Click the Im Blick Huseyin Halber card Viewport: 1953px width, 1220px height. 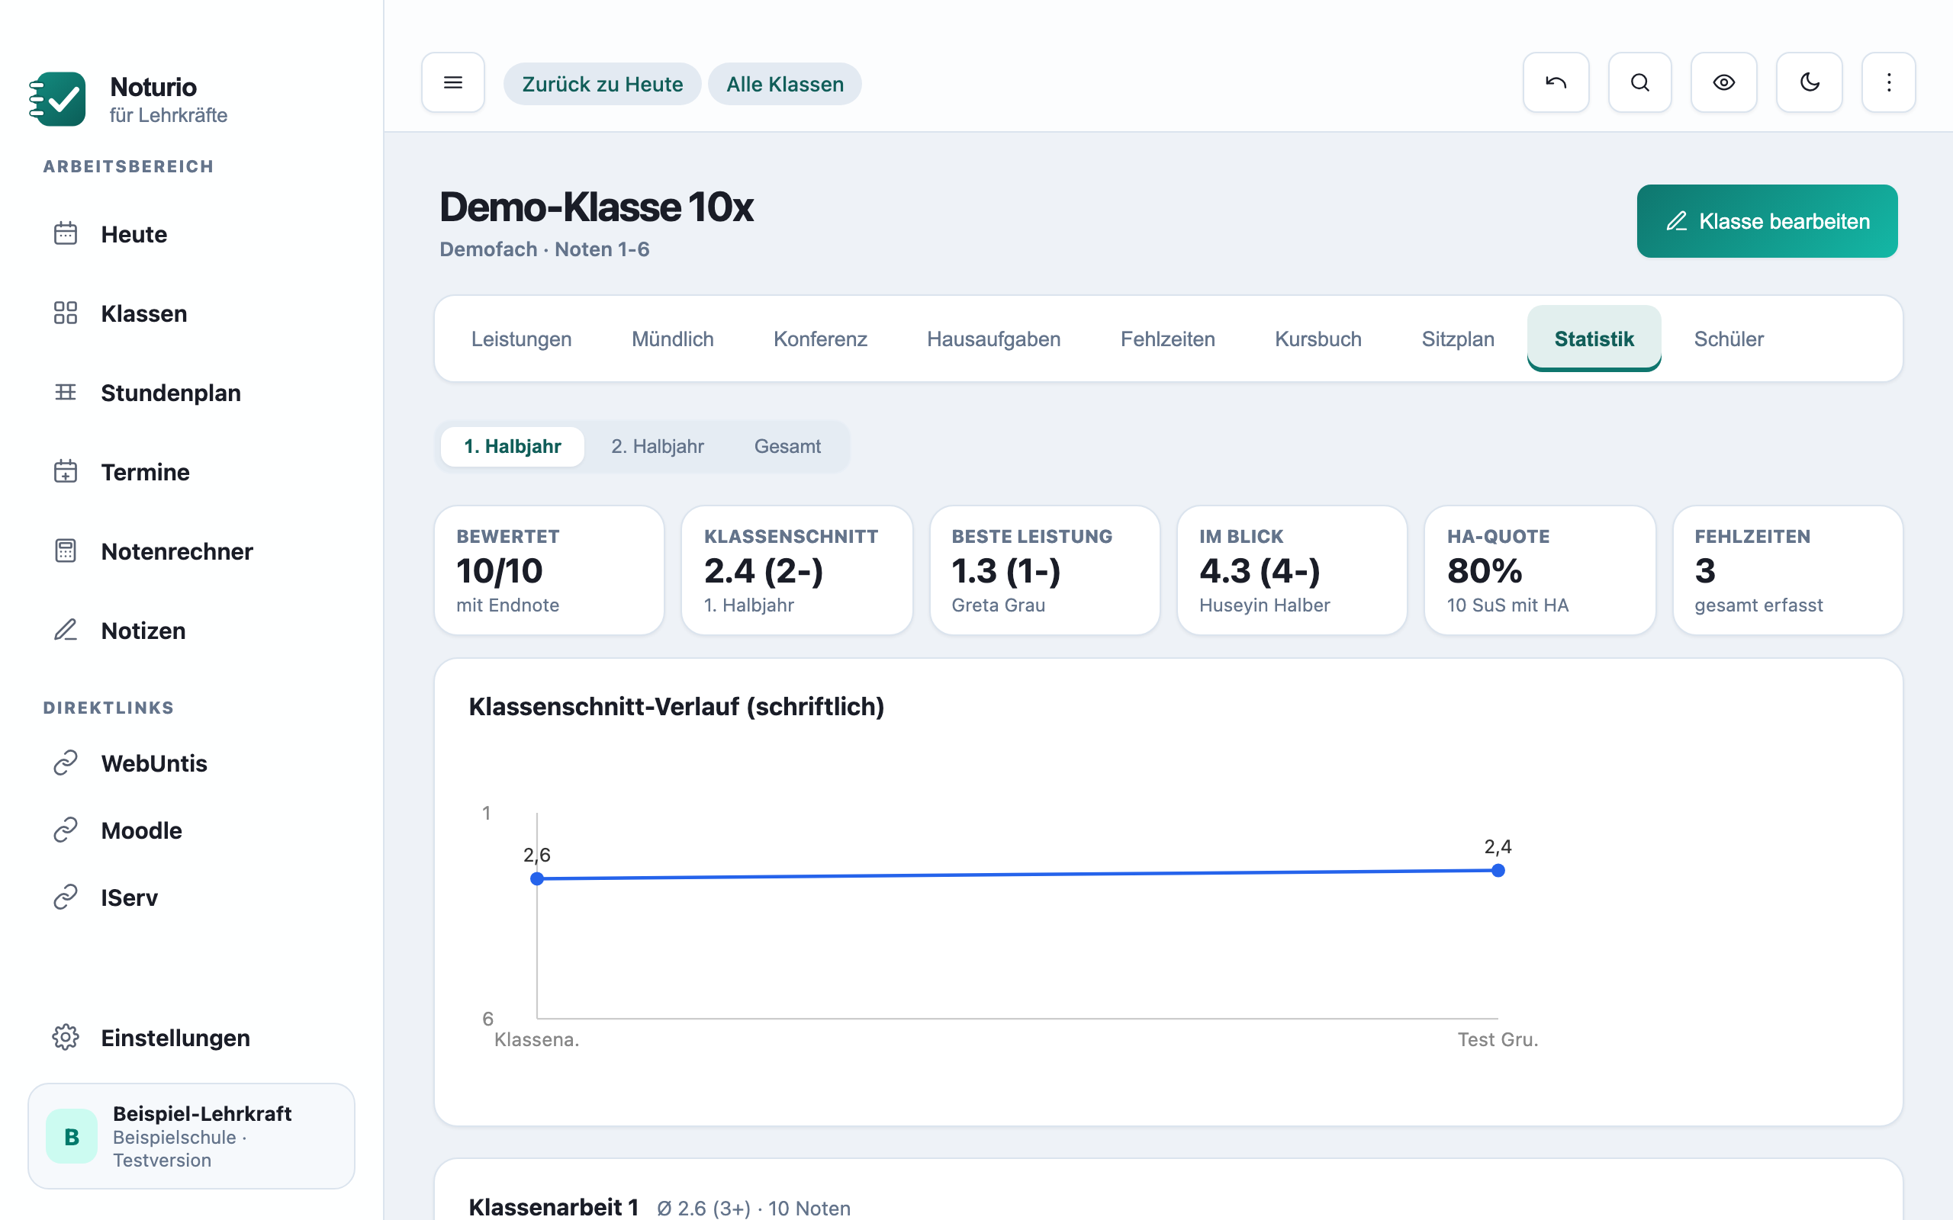coord(1292,570)
